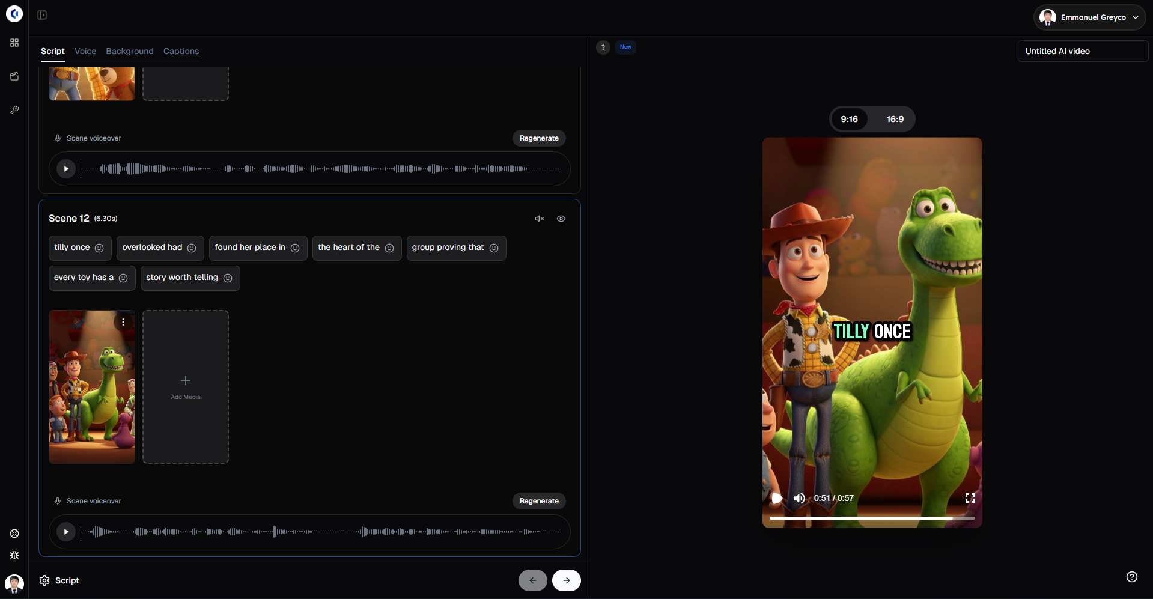This screenshot has width=1153, height=599.
Task: Select the 9:16 aspect ratio
Action: (x=850, y=119)
